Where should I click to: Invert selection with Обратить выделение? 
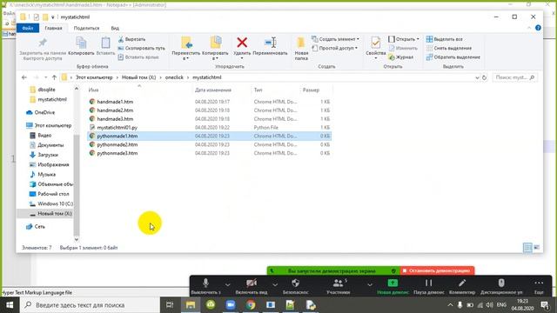453,57
